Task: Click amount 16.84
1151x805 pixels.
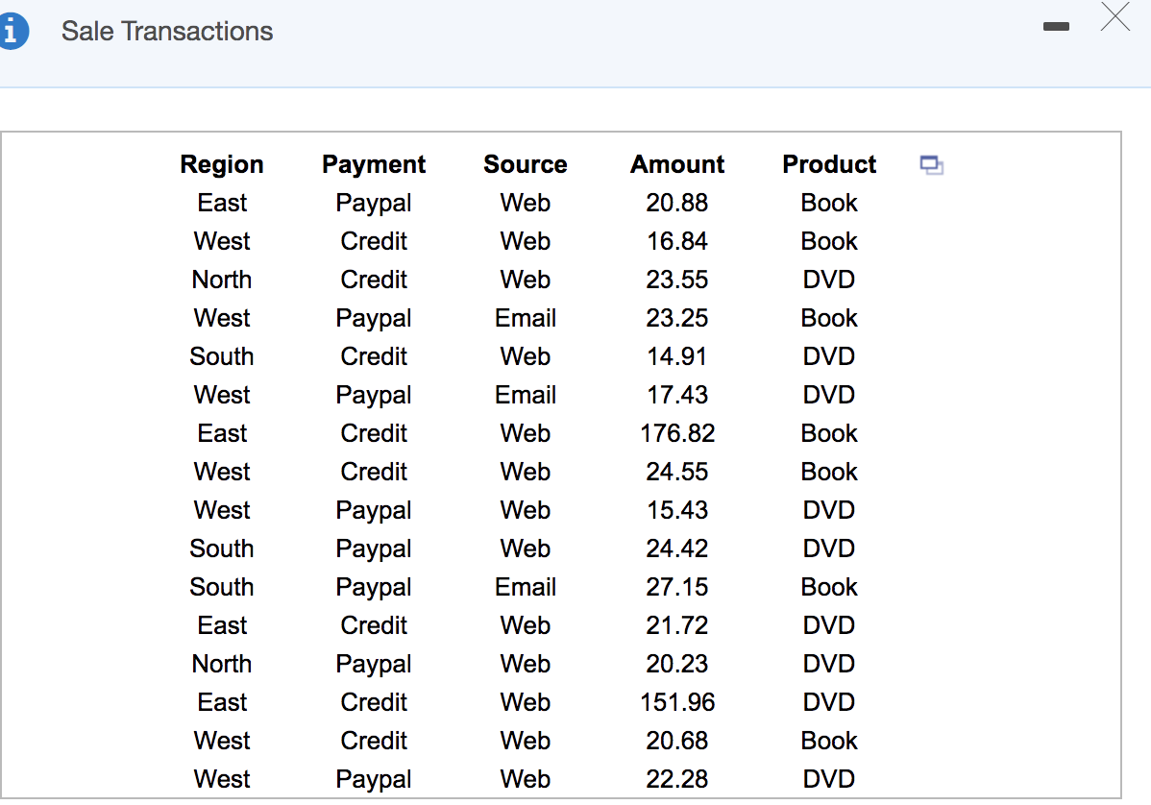Action: [676, 241]
